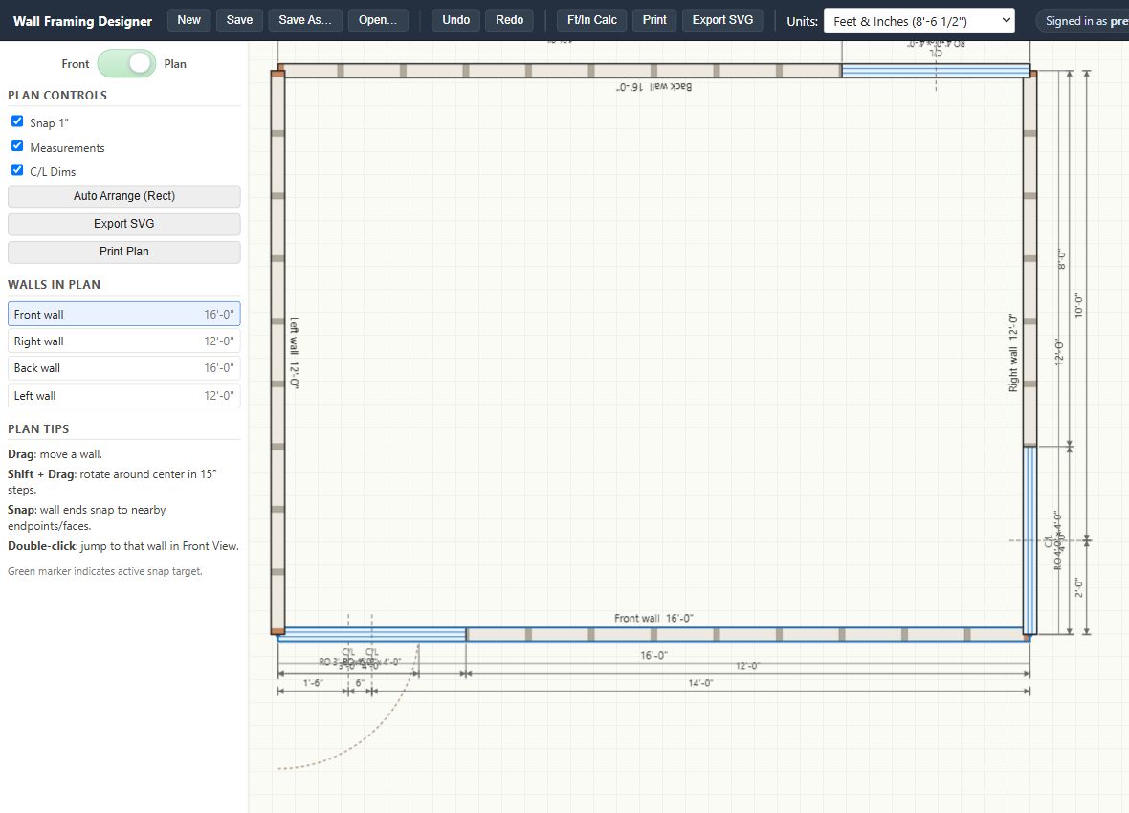Click the "Front" label beside the view switch

pyautogui.click(x=76, y=64)
